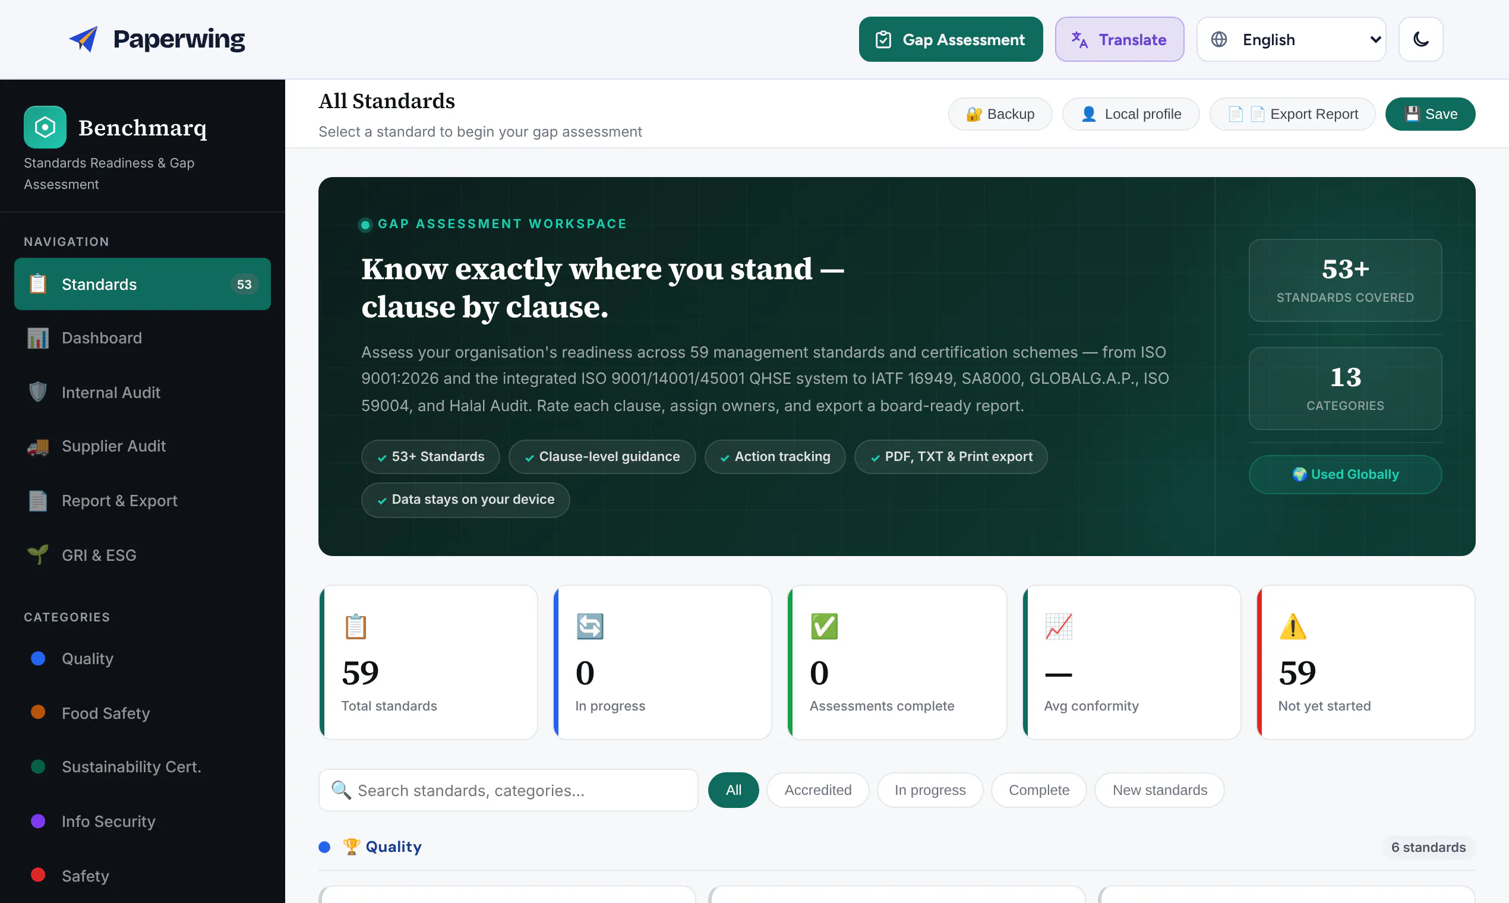The width and height of the screenshot is (1509, 903).
Task: Click the Internal Audit shield icon
Action: 38,392
